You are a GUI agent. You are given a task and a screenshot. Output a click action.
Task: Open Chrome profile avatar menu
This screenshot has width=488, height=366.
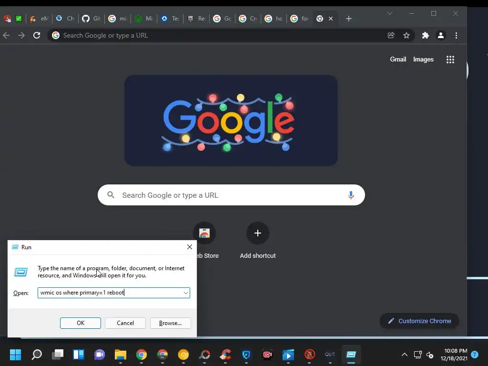pos(441,35)
